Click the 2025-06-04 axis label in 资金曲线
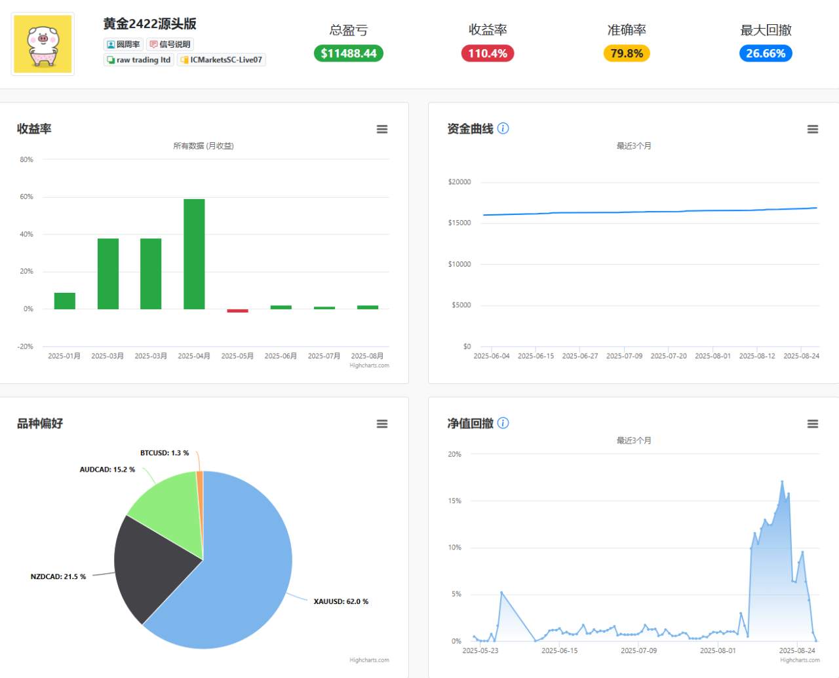Viewport: 839px width, 678px height. [x=492, y=356]
